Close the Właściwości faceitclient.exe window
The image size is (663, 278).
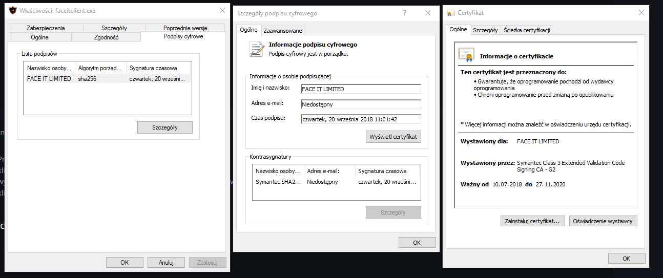pos(222,10)
